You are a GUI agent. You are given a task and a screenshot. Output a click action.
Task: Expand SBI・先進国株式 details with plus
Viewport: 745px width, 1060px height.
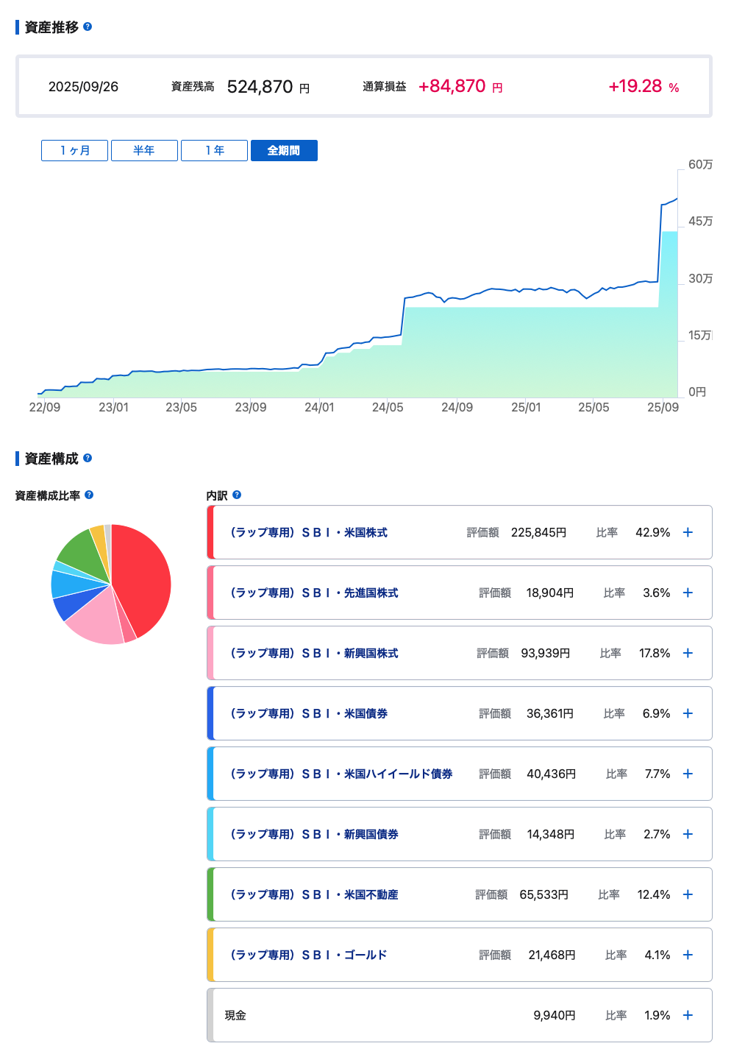(x=688, y=593)
